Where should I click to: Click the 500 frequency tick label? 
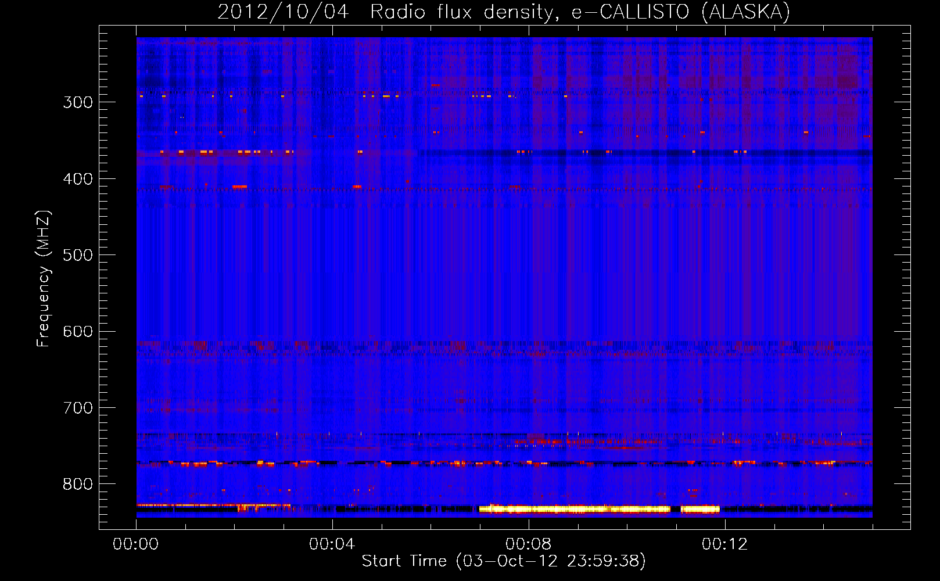(x=78, y=255)
